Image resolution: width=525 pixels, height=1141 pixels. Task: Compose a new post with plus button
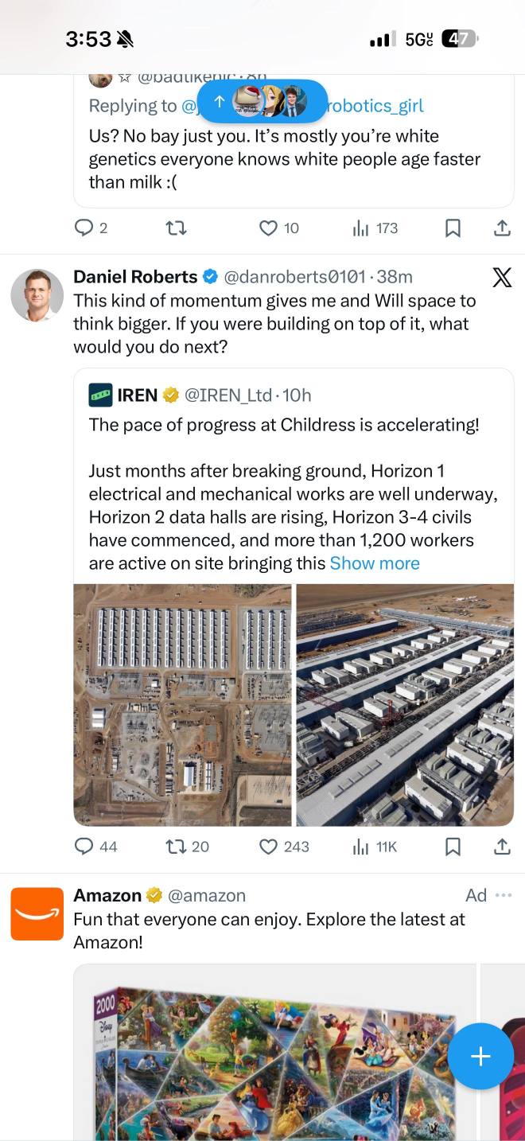pos(480,1056)
